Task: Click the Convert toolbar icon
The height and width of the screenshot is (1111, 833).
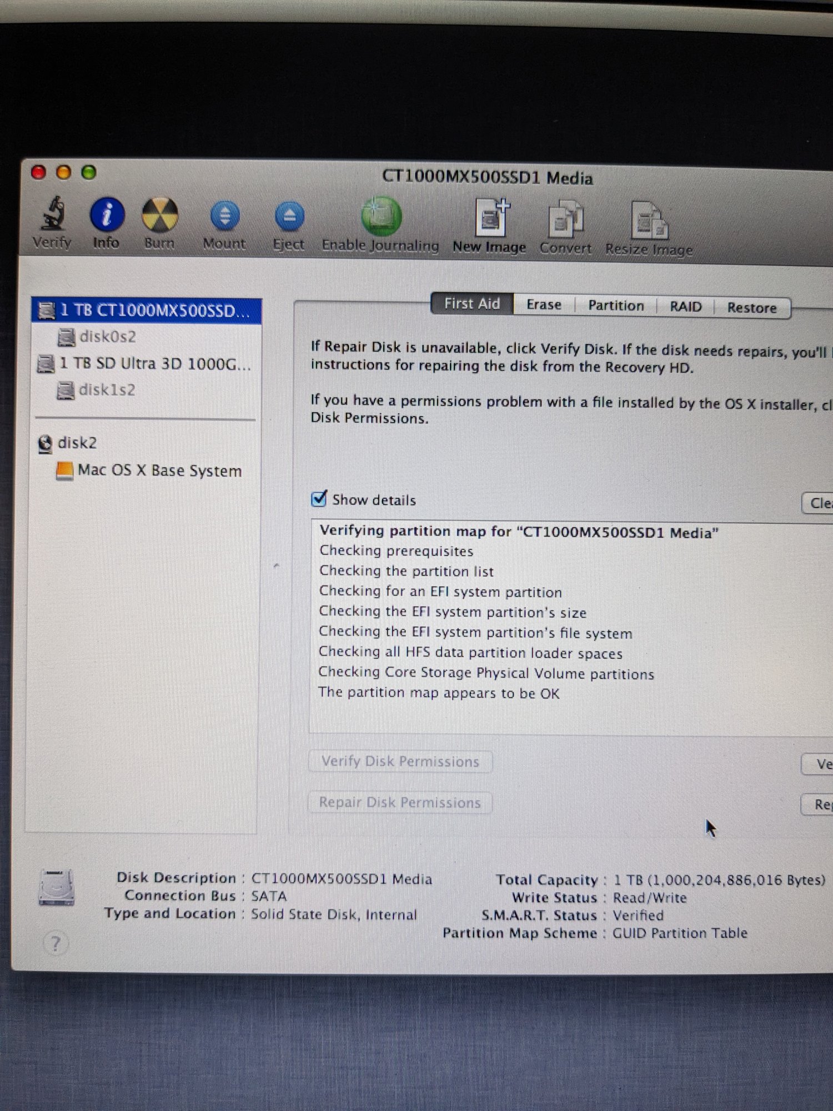Action: tap(565, 219)
